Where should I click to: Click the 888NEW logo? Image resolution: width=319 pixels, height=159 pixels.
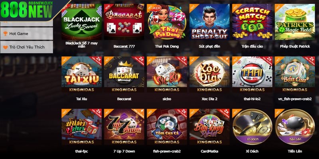[x=27, y=10]
